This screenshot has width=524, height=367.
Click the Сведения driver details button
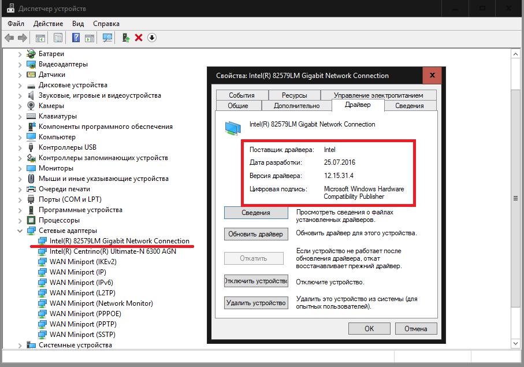tap(256, 213)
